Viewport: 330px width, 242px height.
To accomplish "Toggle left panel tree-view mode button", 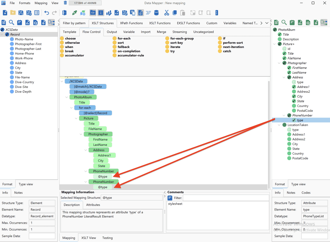I will click(51, 22).
